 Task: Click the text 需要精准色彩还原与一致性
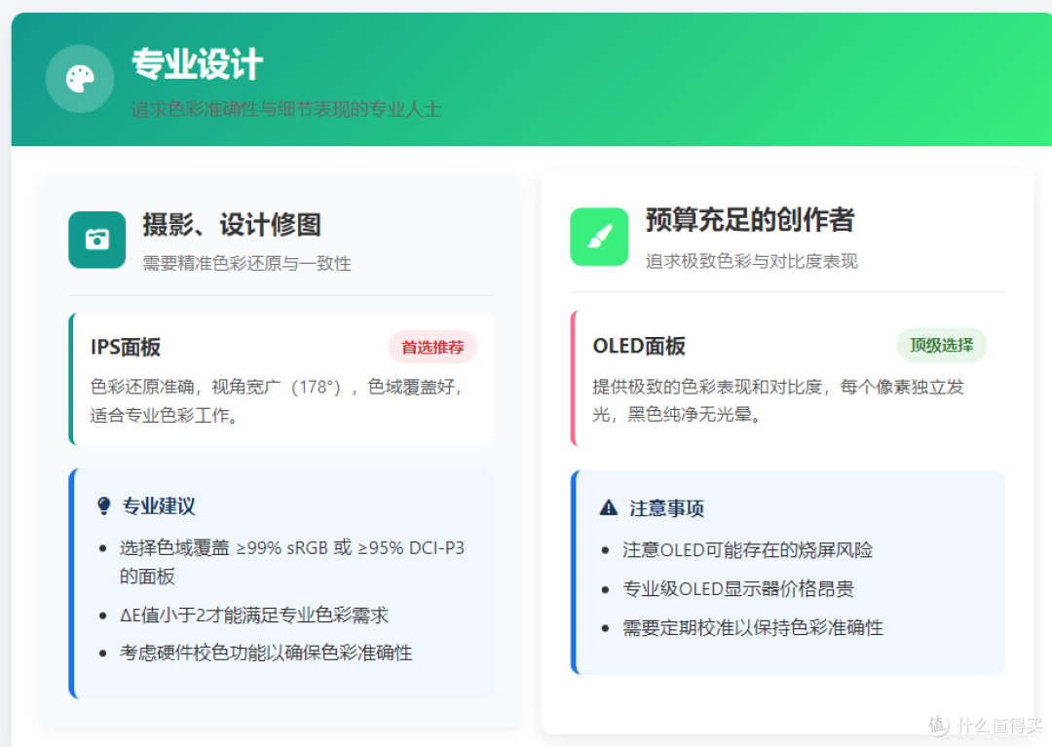246,264
